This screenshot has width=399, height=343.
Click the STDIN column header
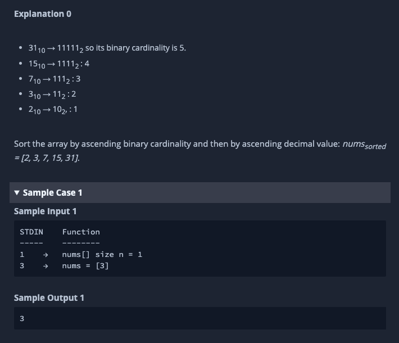31,232
